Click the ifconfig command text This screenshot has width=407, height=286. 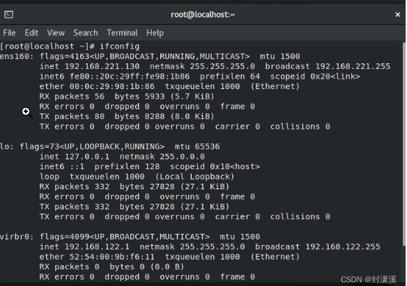tap(120, 47)
